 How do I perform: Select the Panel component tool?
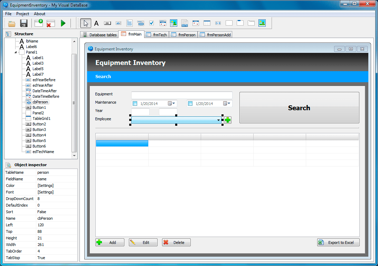(229, 23)
